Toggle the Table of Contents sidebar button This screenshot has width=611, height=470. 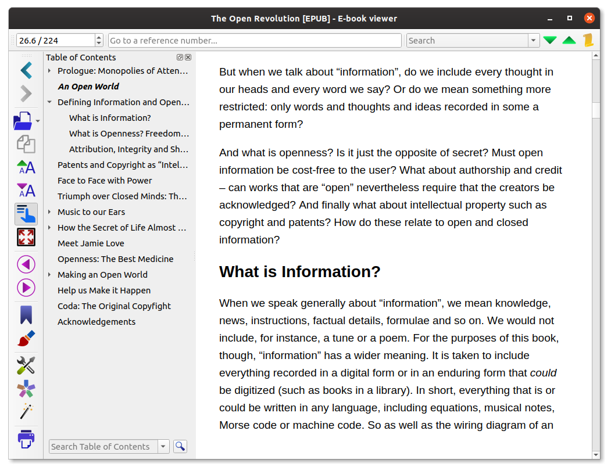tap(26, 214)
